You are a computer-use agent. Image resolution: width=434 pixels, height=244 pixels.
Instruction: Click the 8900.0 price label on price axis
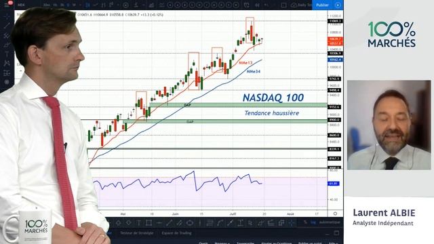[334, 120]
